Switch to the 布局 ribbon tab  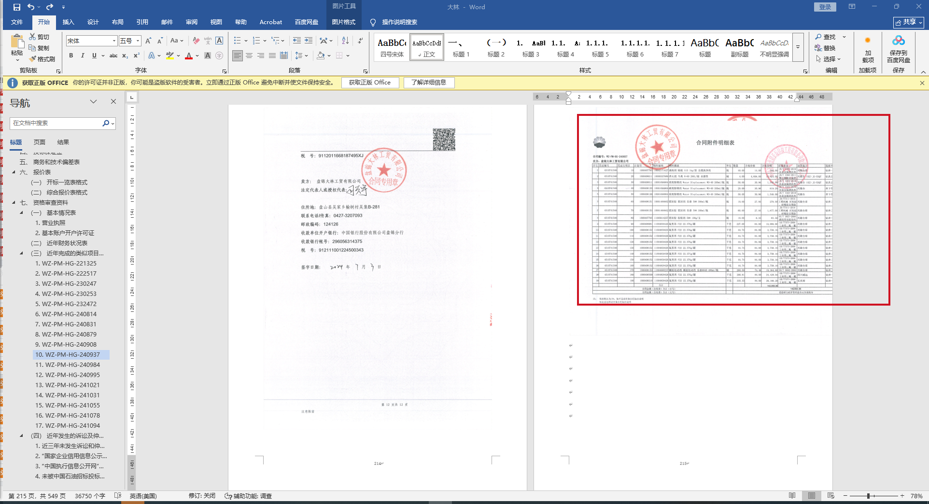click(x=118, y=22)
